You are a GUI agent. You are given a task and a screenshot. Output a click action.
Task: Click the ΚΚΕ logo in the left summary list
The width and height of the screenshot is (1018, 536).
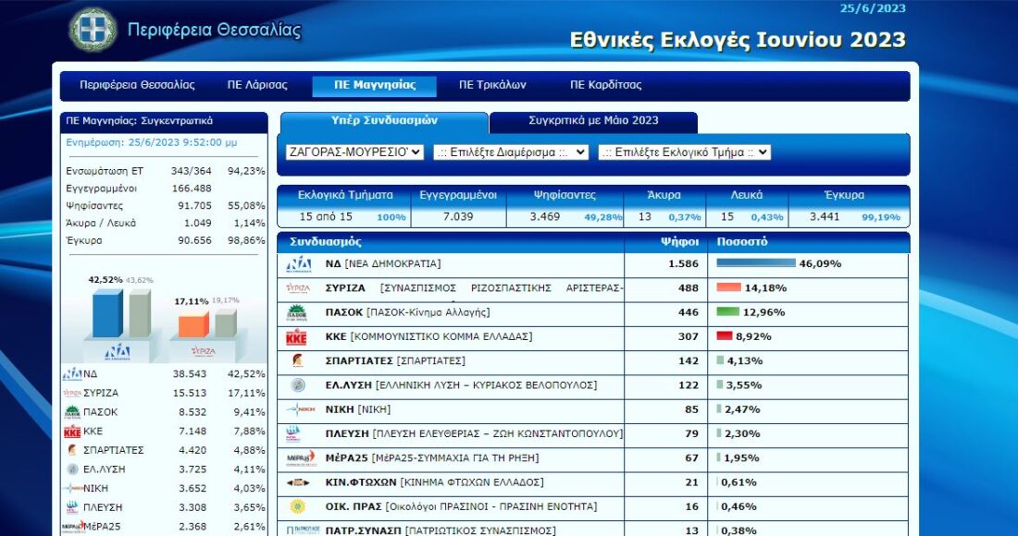point(72,431)
